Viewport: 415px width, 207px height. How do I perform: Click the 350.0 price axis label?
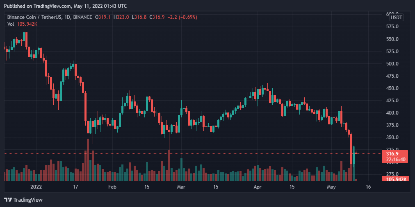[393, 137]
